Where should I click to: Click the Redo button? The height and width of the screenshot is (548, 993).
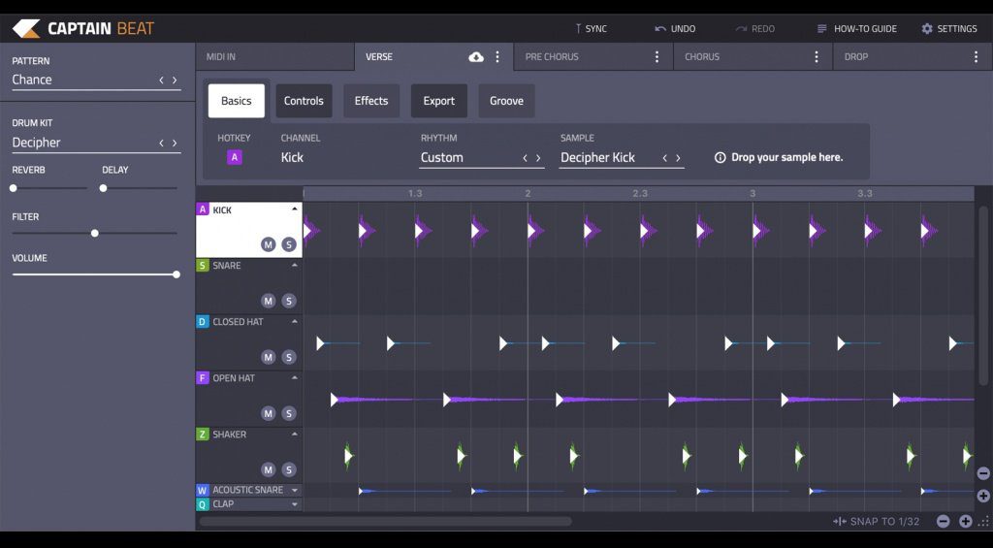tap(754, 28)
